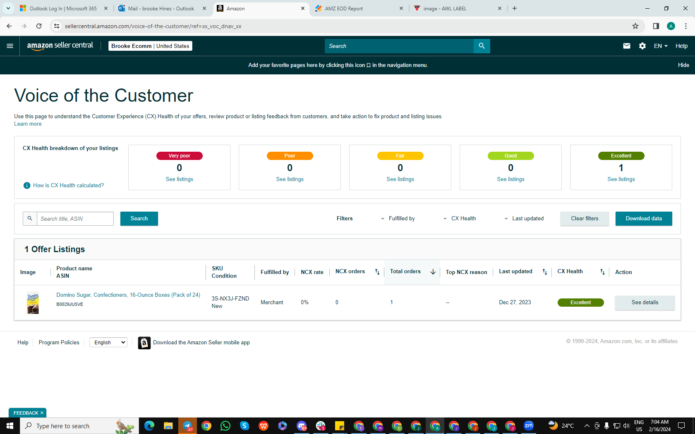Open Windows Start menu
Screen dimensions: 695x434
point(10,426)
